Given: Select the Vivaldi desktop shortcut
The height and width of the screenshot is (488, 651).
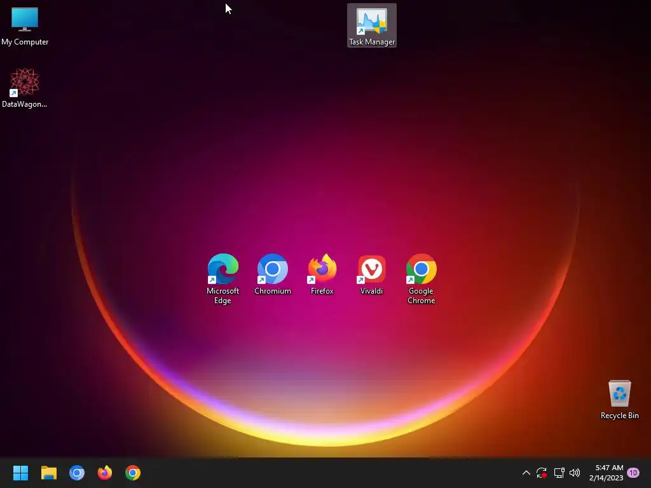Looking at the screenshot, I should click(x=371, y=274).
